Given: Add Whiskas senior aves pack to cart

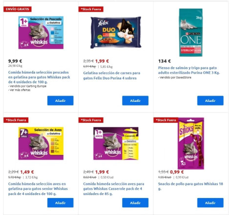Looking at the screenshot, I should (x=61, y=203).
